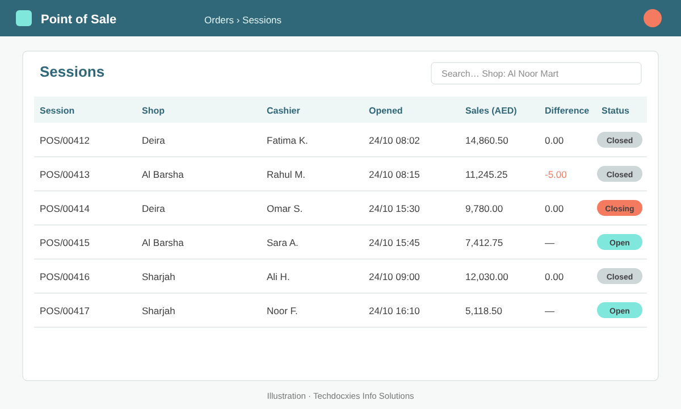
Task: Click Sharjah shop in POS/00417 row
Action: click(x=158, y=311)
